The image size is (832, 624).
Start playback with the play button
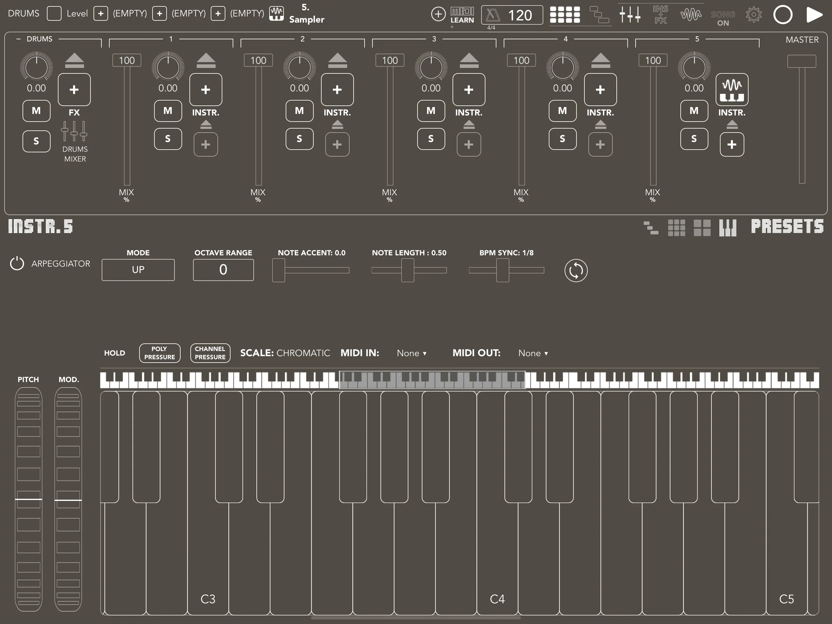coord(814,15)
